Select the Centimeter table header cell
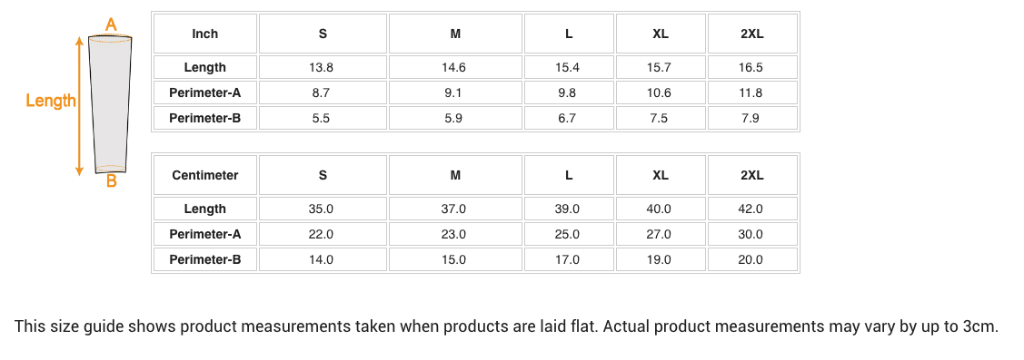The width and height of the screenshot is (1024, 360). (x=205, y=175)
